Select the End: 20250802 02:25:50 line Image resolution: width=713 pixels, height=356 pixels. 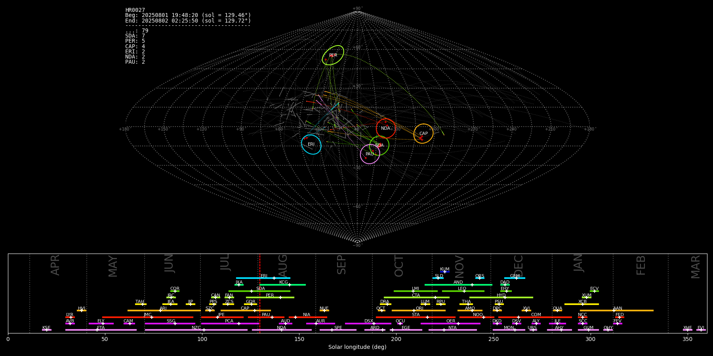[x=188, y=21]
